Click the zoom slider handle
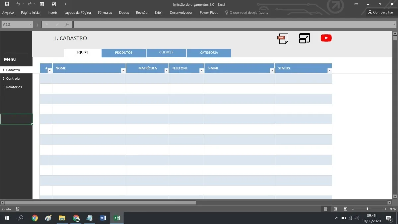The image size is (398, 224). click(x=367, y=209)
